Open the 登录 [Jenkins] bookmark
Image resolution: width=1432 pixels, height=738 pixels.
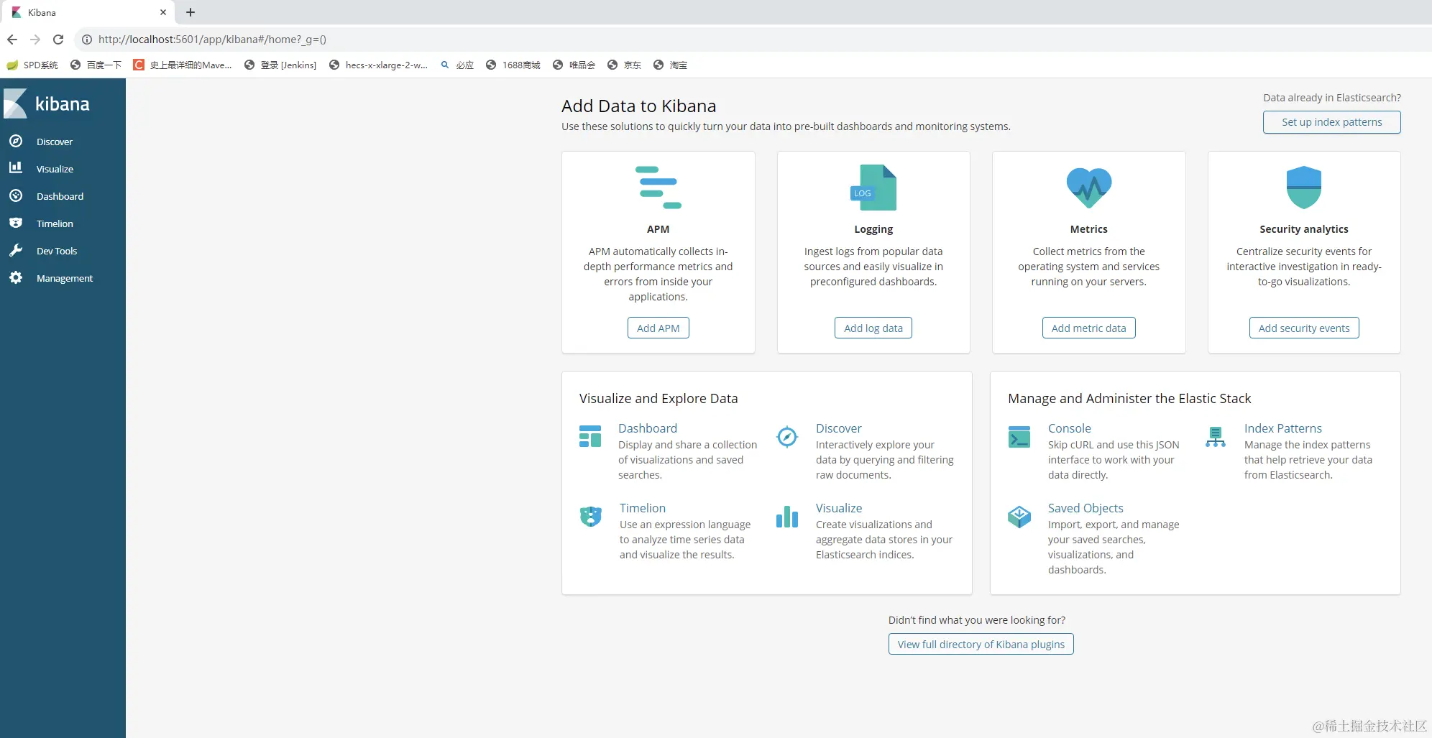click(280, 65)
